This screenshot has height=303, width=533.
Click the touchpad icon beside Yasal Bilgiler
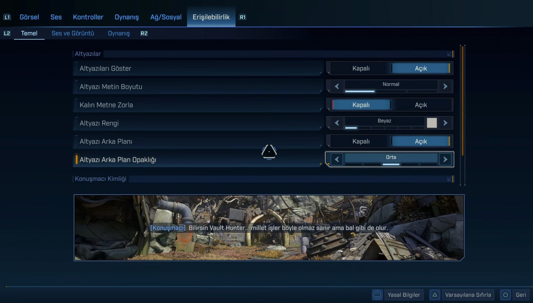[377, 295]
